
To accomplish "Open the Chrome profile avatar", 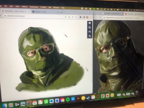I will [x=87, y=17].
